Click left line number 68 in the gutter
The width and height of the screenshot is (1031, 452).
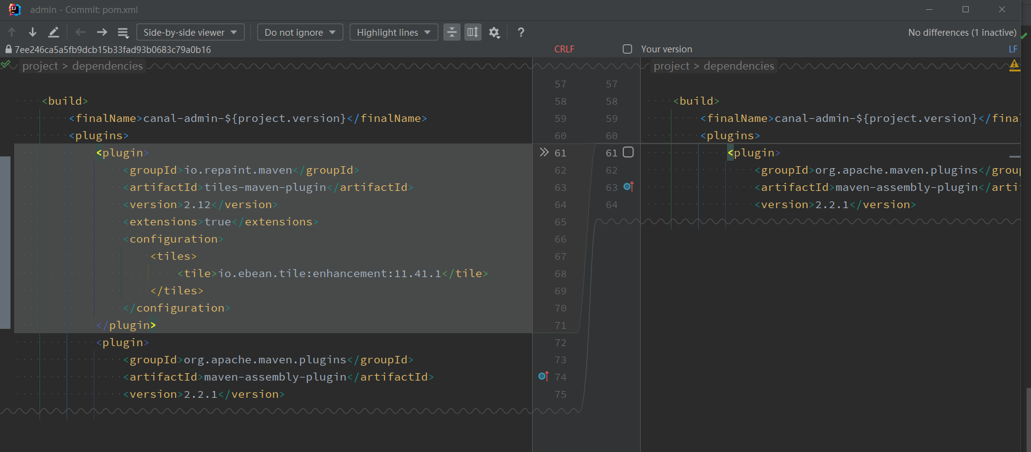[560, 273]
